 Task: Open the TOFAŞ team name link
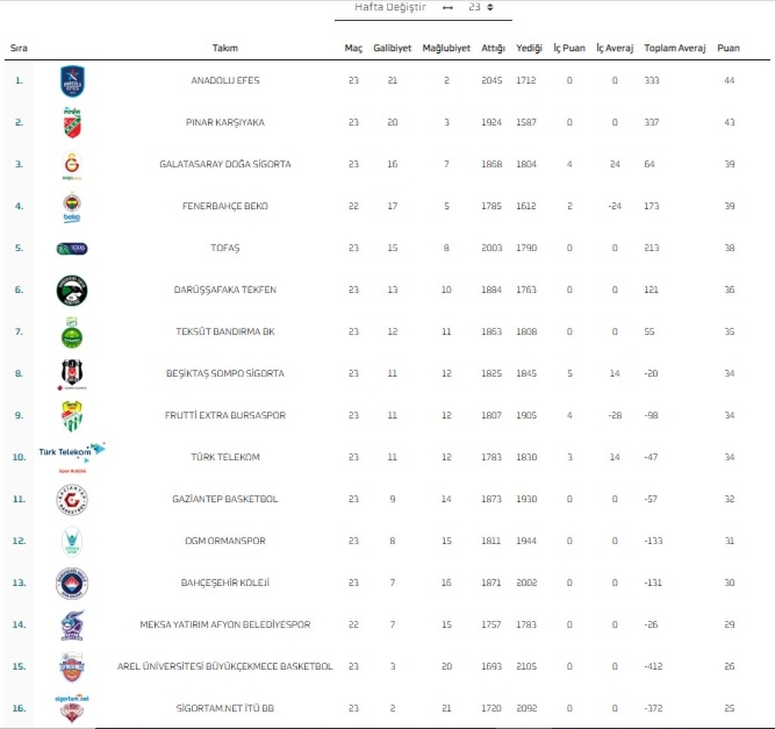tap(225, 248)
